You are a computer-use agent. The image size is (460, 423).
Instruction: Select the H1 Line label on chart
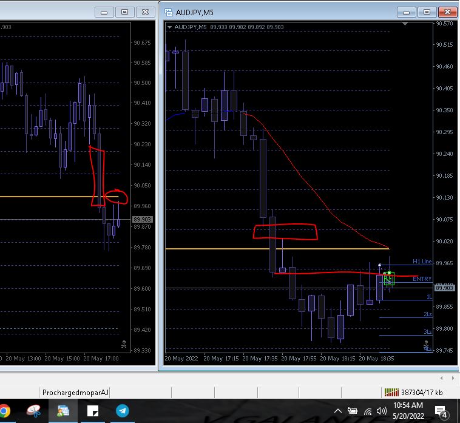pyautogui.click(x=422, y=262)
